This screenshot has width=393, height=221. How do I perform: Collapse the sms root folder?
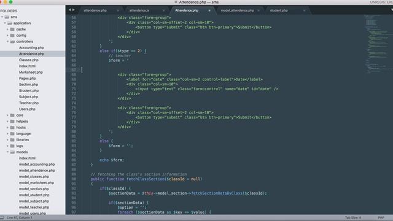(2, 17)
